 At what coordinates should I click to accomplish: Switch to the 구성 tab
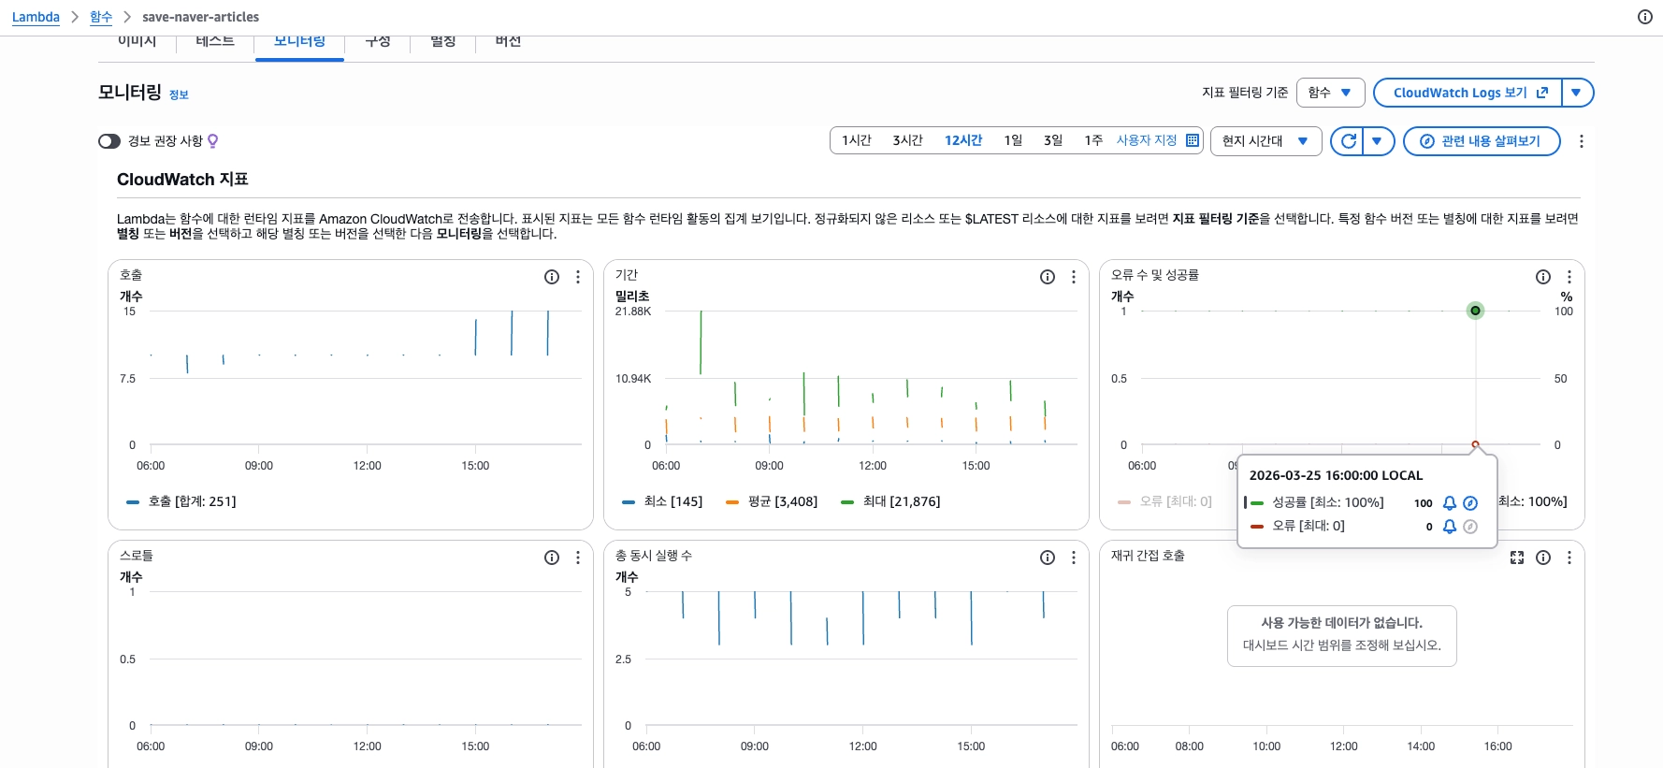378,43
